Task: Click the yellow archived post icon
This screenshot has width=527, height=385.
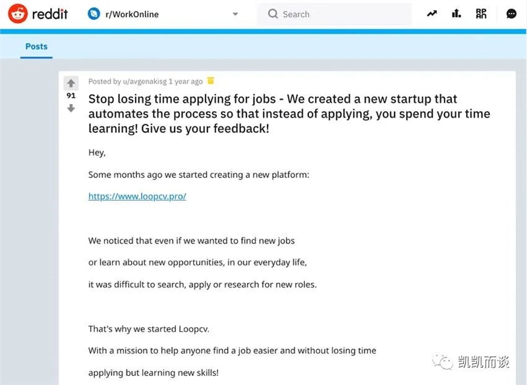Action: [x=211, y=80]
